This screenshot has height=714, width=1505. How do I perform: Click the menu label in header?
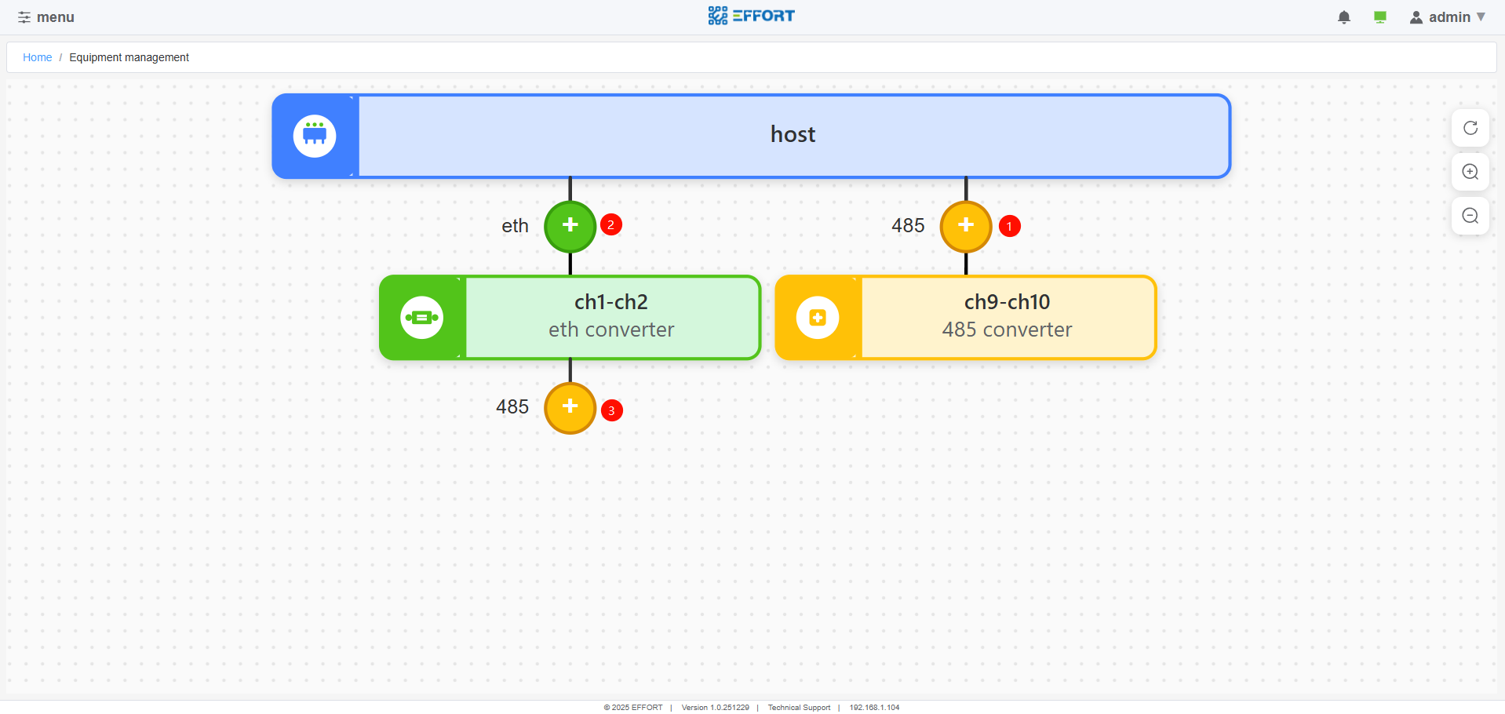click(56, 17)
